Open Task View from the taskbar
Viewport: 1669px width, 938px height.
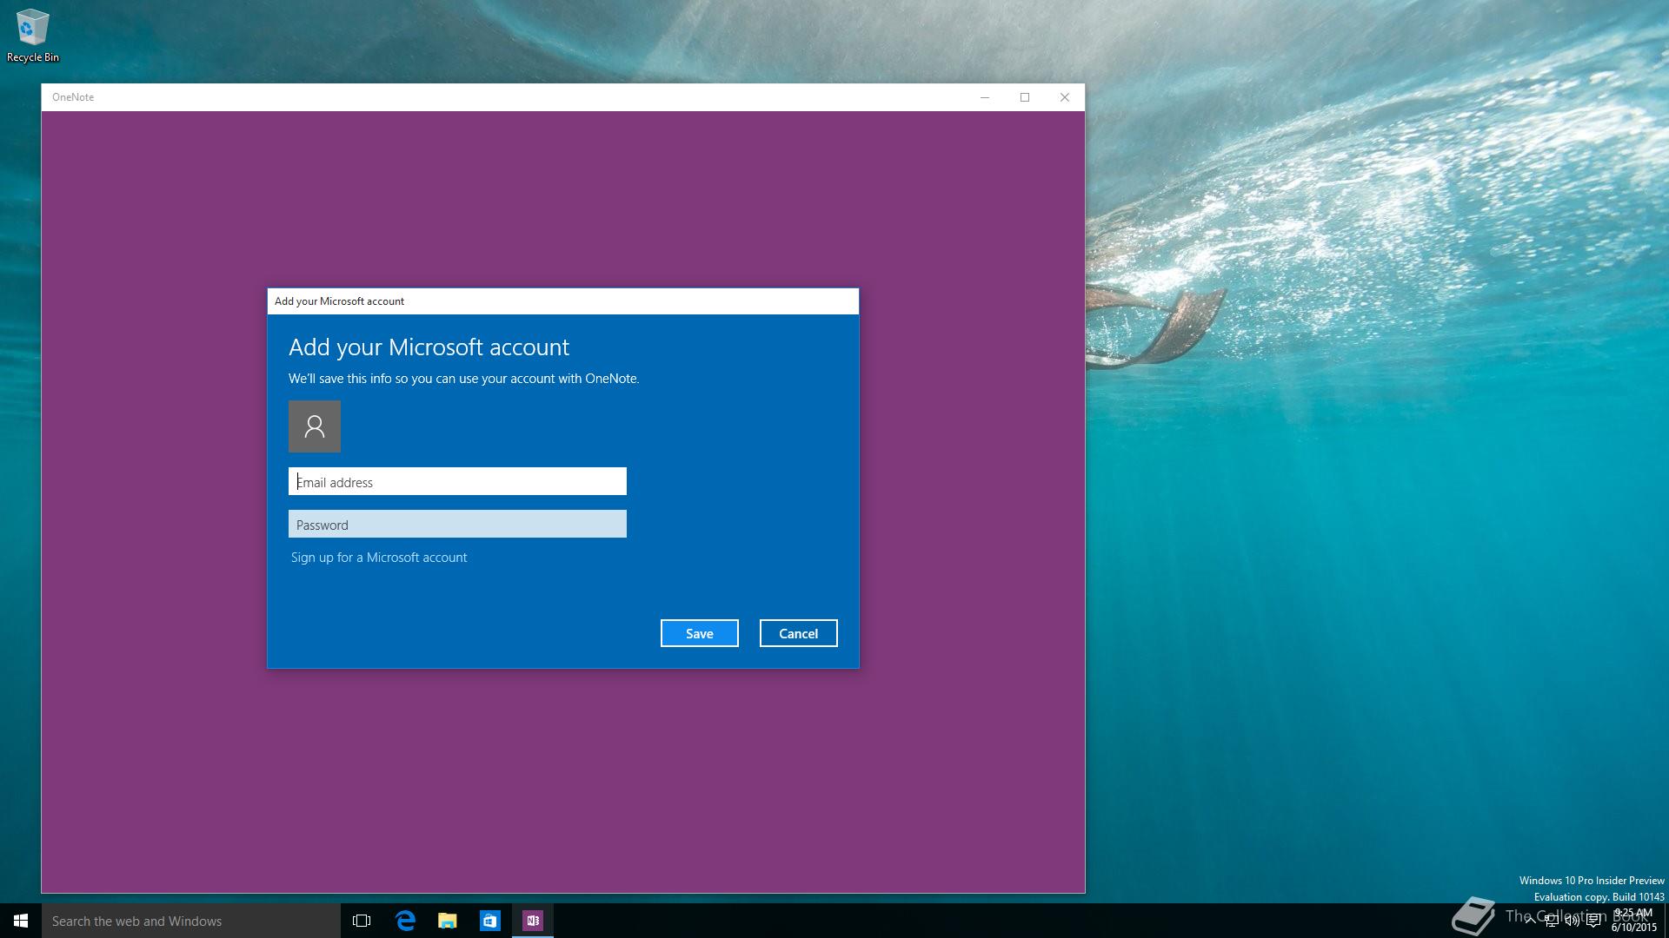click(362, 921)
